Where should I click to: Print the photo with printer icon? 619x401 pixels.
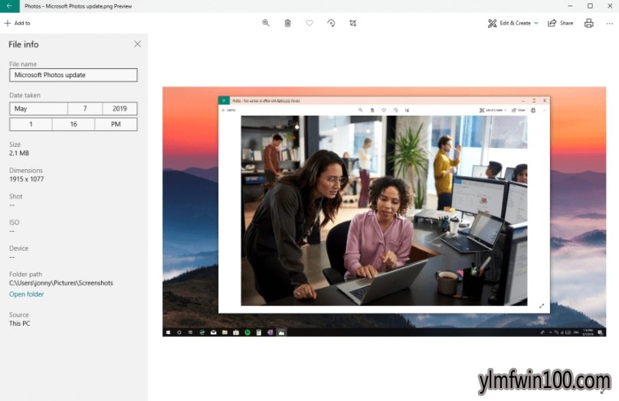pyautogui.click(x=588, y=23)
